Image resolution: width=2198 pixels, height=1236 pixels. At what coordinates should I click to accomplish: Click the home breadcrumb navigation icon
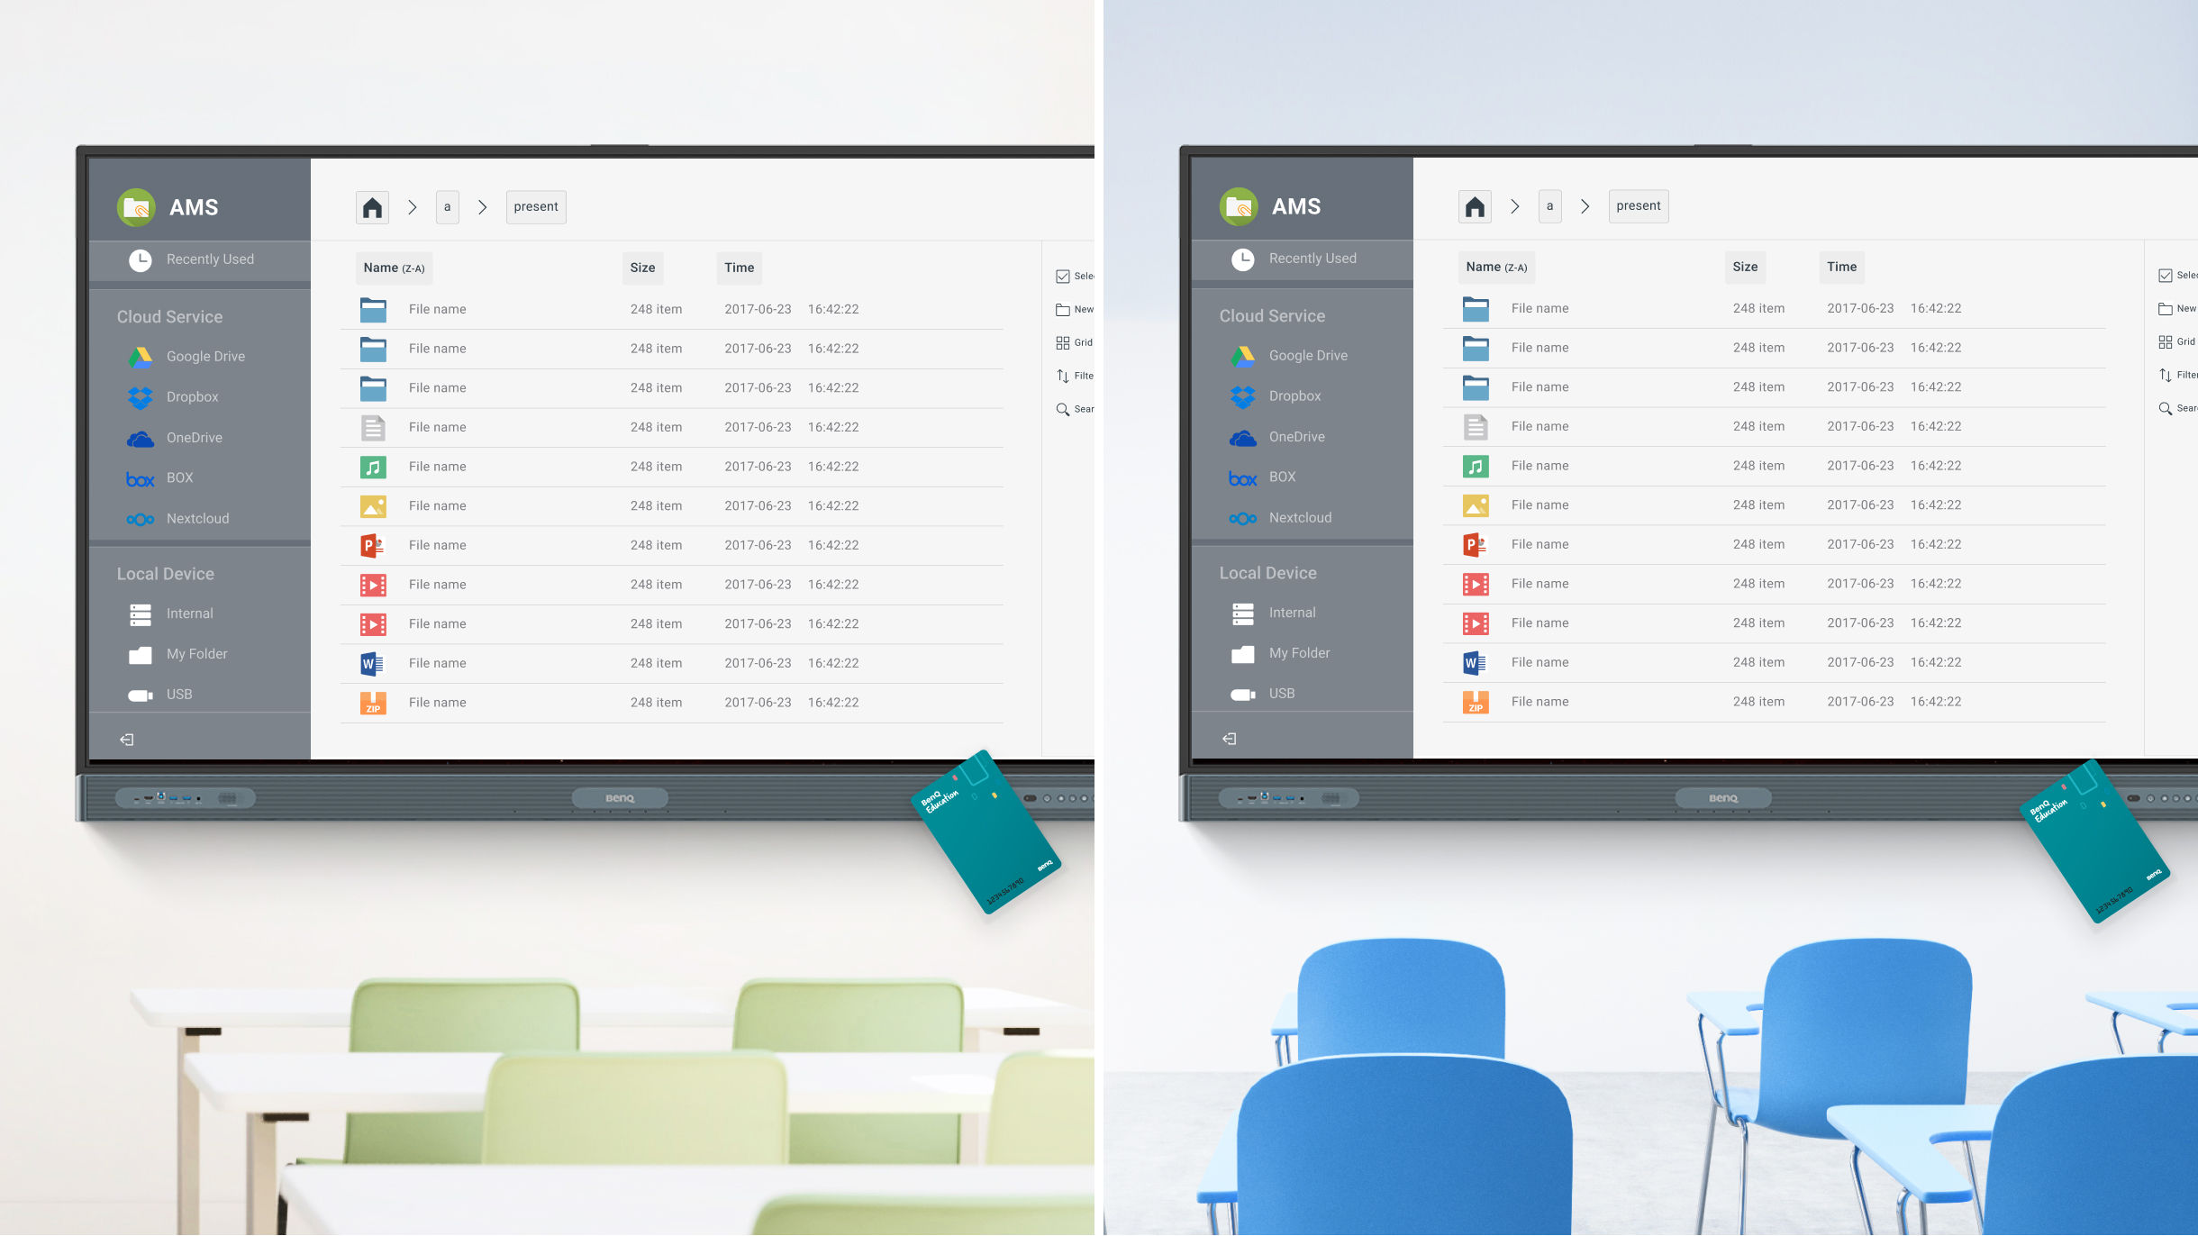click(x=373, y=207)
